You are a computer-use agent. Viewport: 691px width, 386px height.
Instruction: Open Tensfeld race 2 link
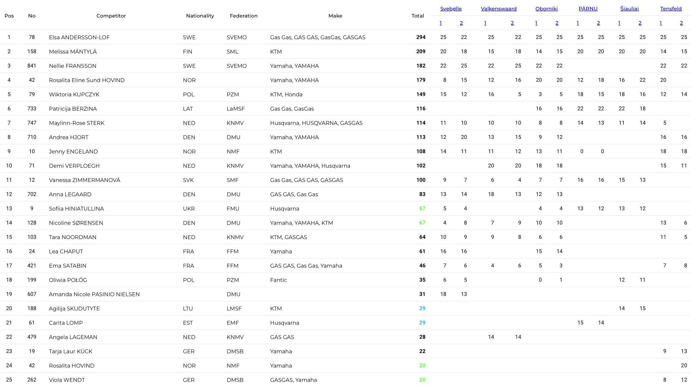point(681,23)
